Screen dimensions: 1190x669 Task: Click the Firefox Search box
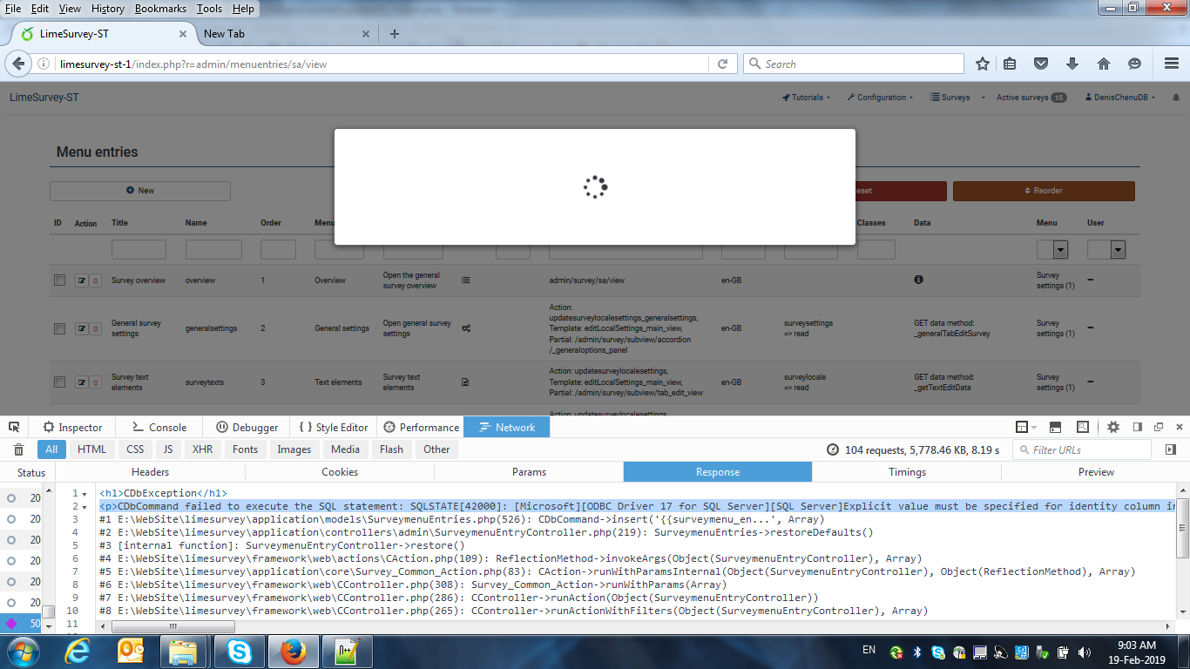854,64
